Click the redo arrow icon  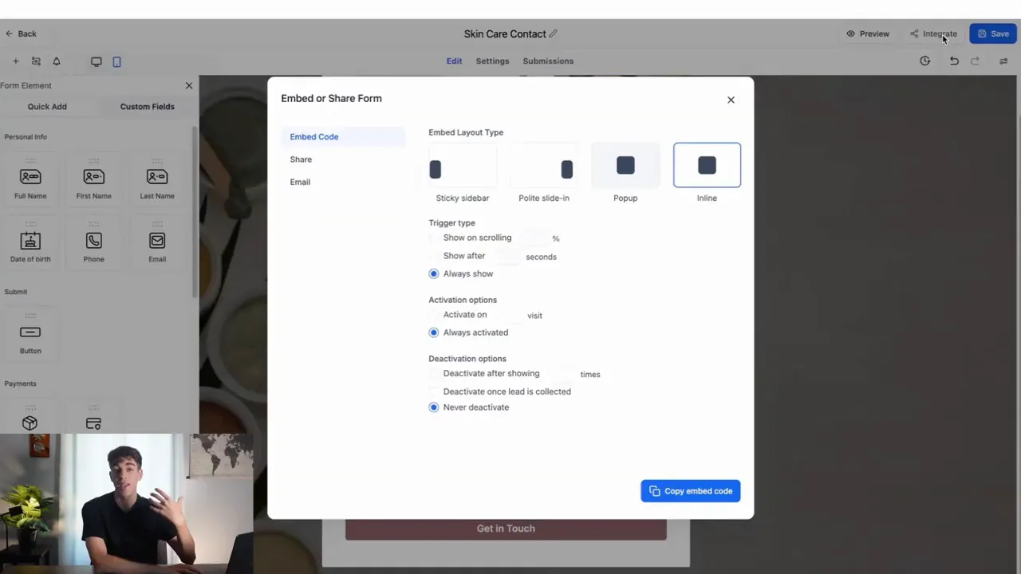pos(975,61)
